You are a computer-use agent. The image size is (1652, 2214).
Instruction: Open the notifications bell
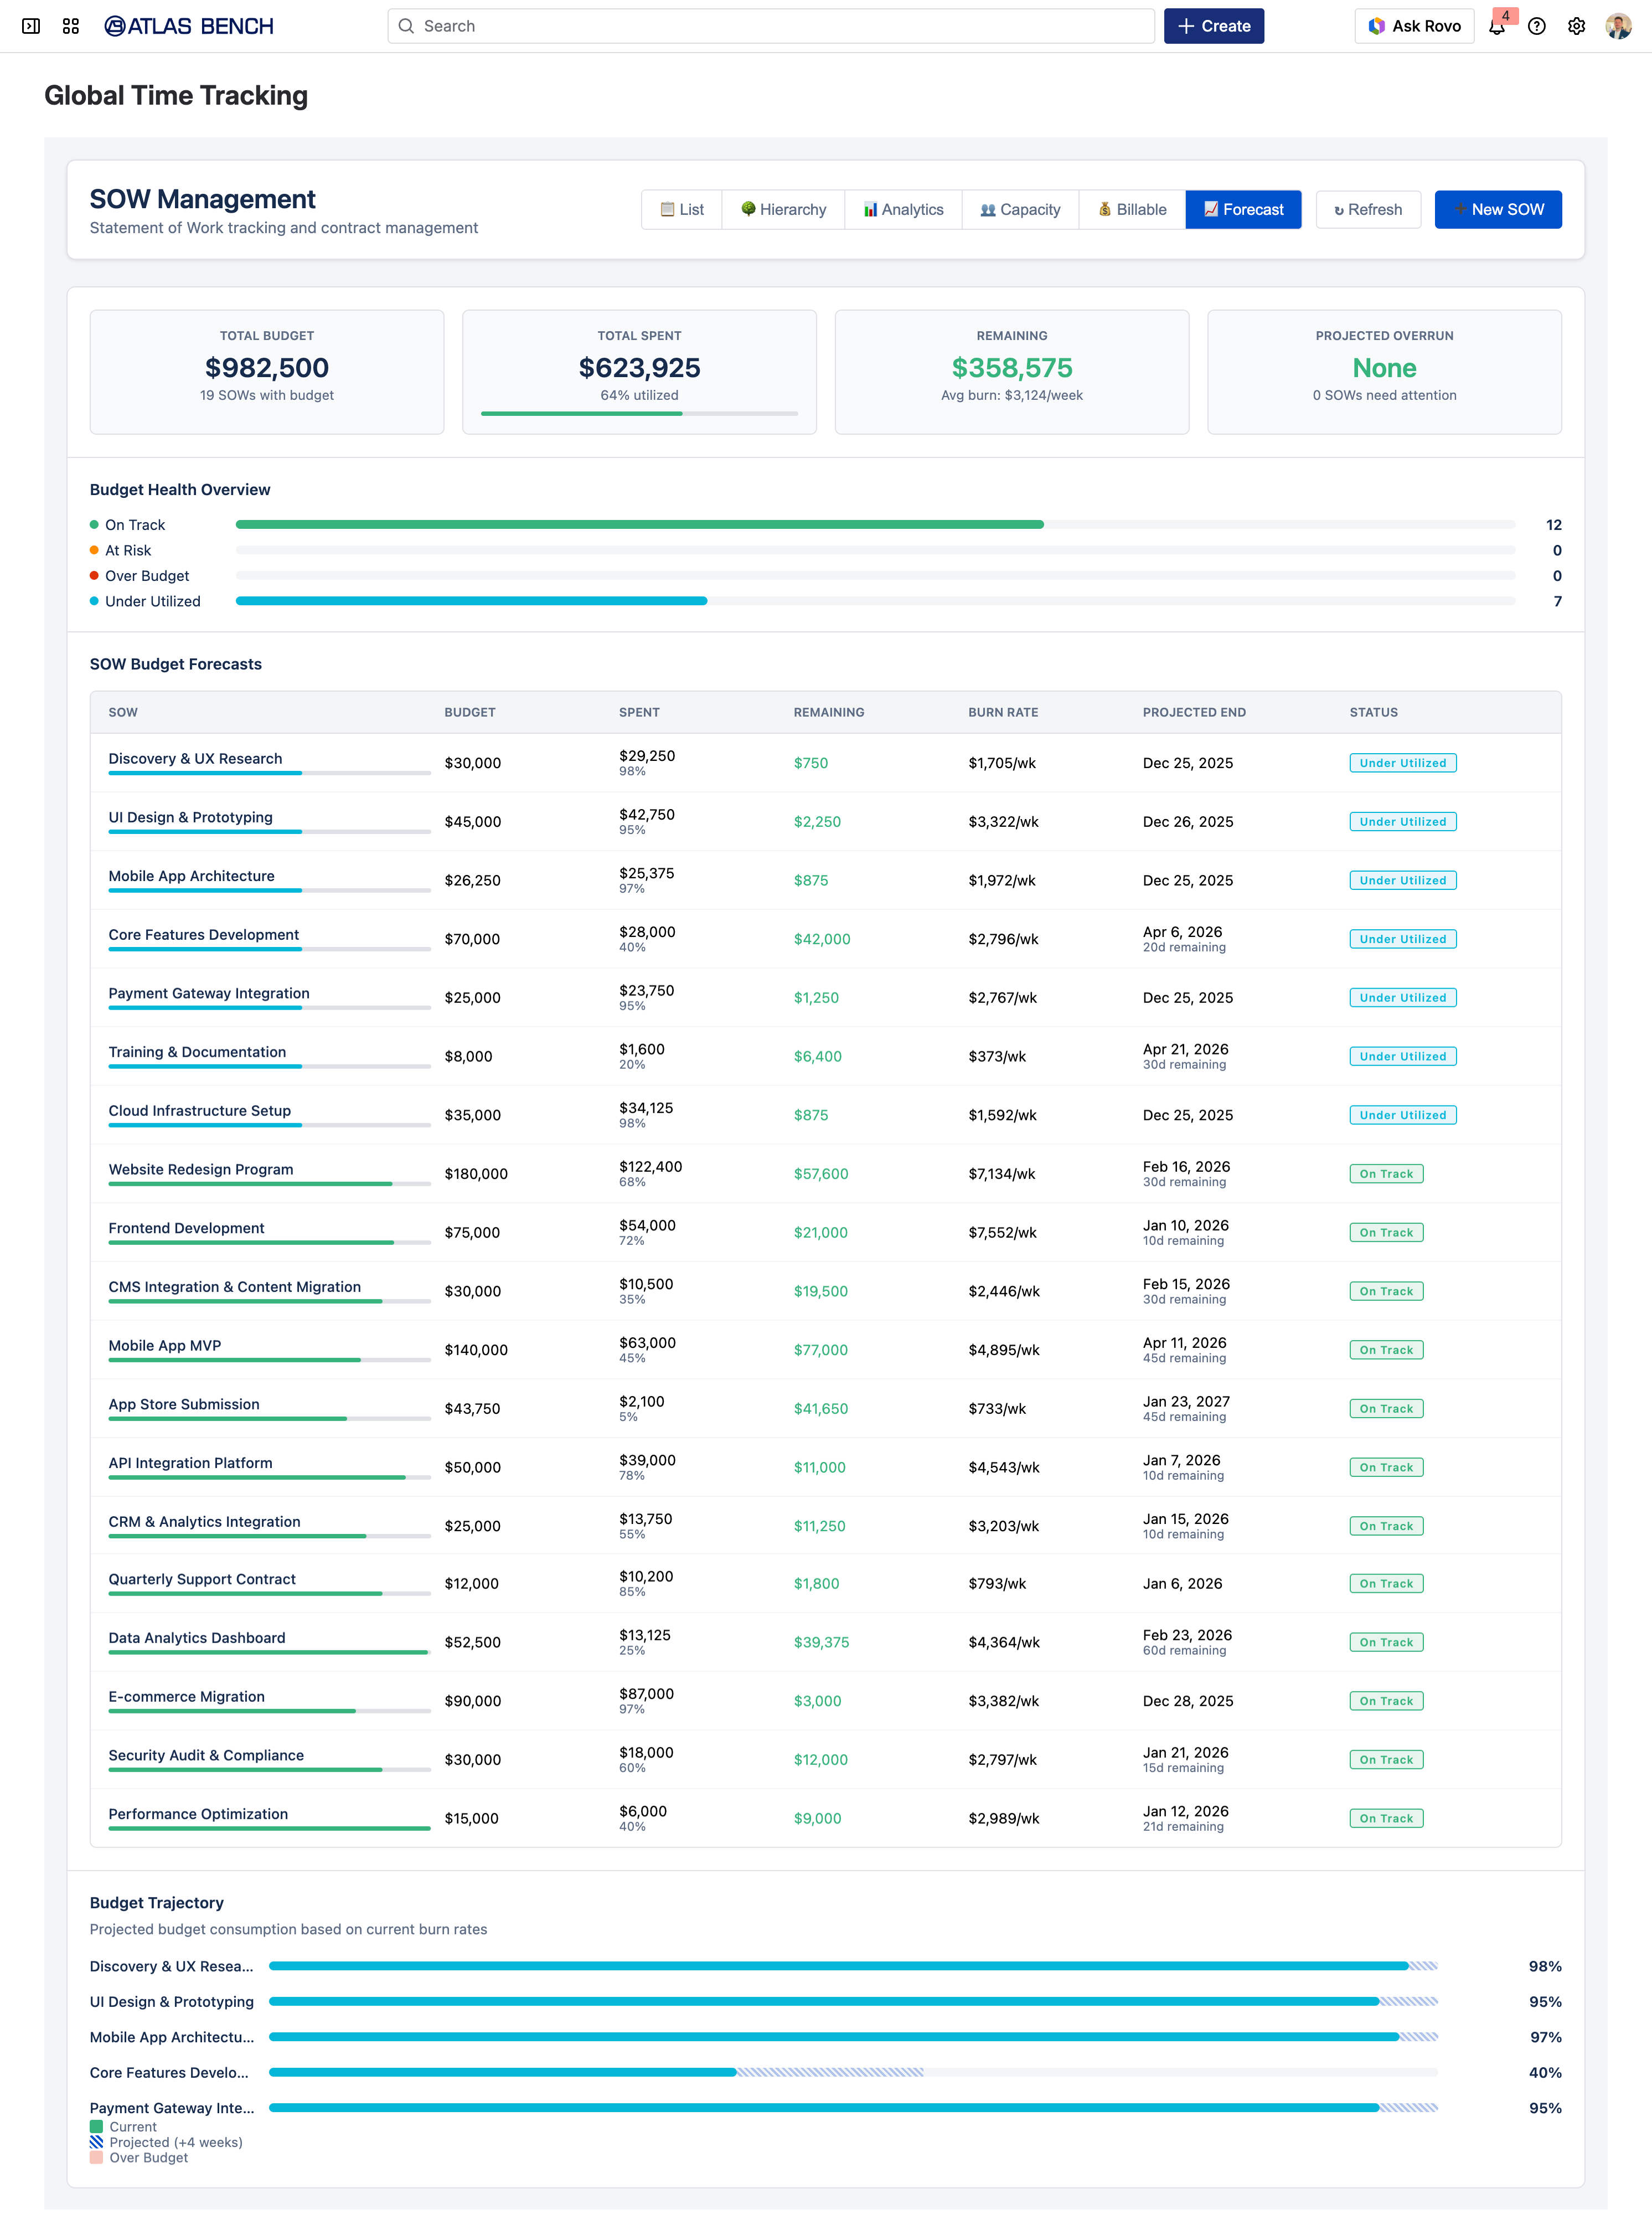(x=1496, y=27)
